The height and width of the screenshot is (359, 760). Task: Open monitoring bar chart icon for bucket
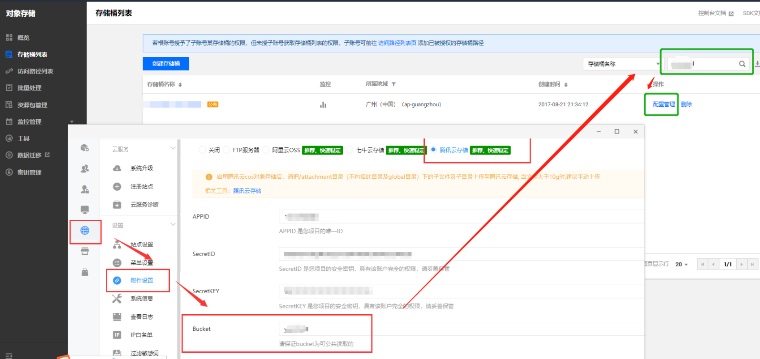323,105
